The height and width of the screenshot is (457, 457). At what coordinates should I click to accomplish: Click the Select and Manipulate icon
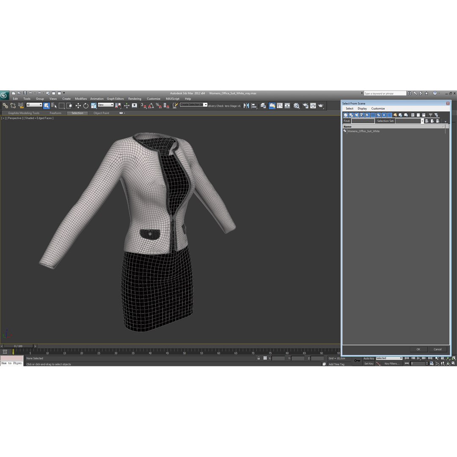click(127, 105)
